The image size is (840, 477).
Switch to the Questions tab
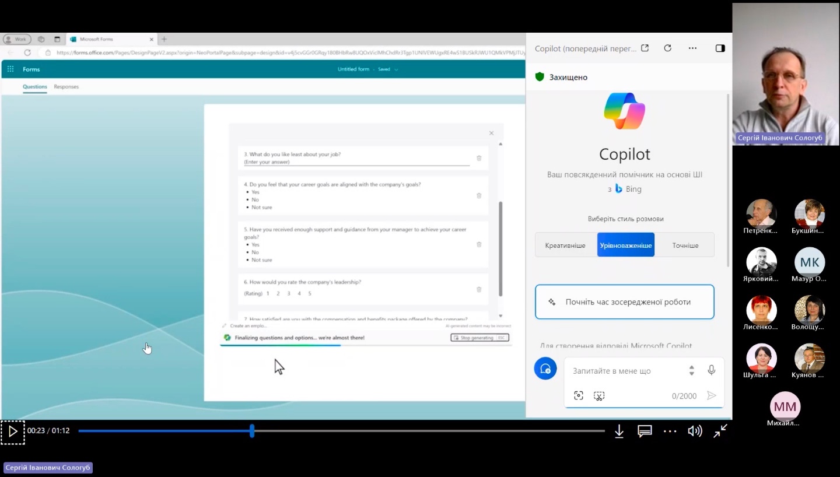pos(35,87)
